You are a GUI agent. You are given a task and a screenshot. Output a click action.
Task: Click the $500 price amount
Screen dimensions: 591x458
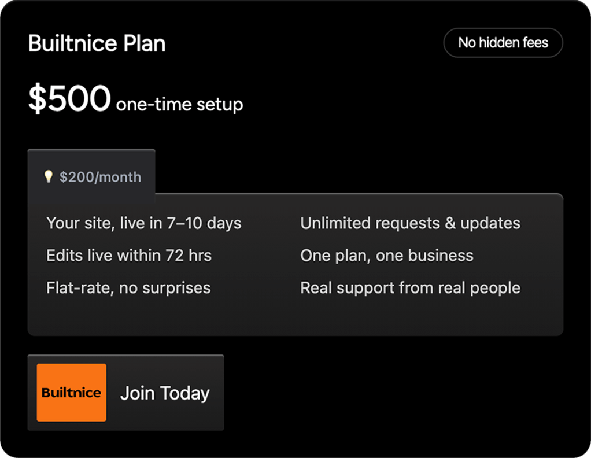[69, 99]
